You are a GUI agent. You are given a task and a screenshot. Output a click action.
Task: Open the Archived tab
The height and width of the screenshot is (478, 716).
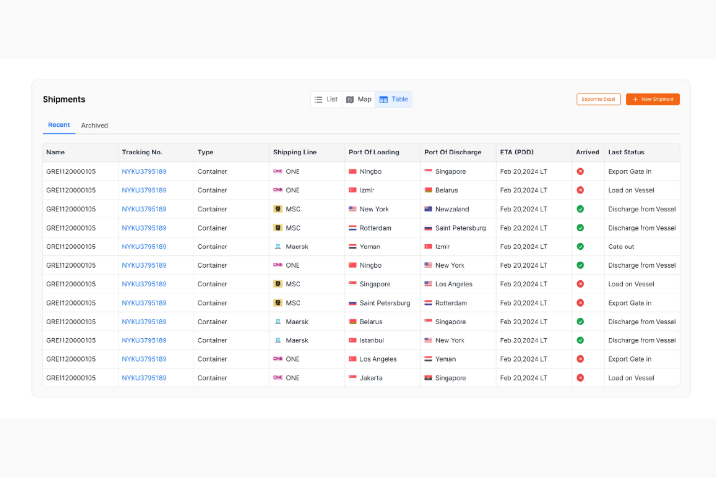[x=95, y=125]
